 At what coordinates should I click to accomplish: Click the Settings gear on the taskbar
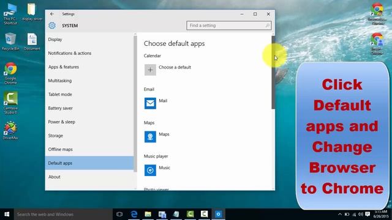pyautogui.click(x=218, y=215)
